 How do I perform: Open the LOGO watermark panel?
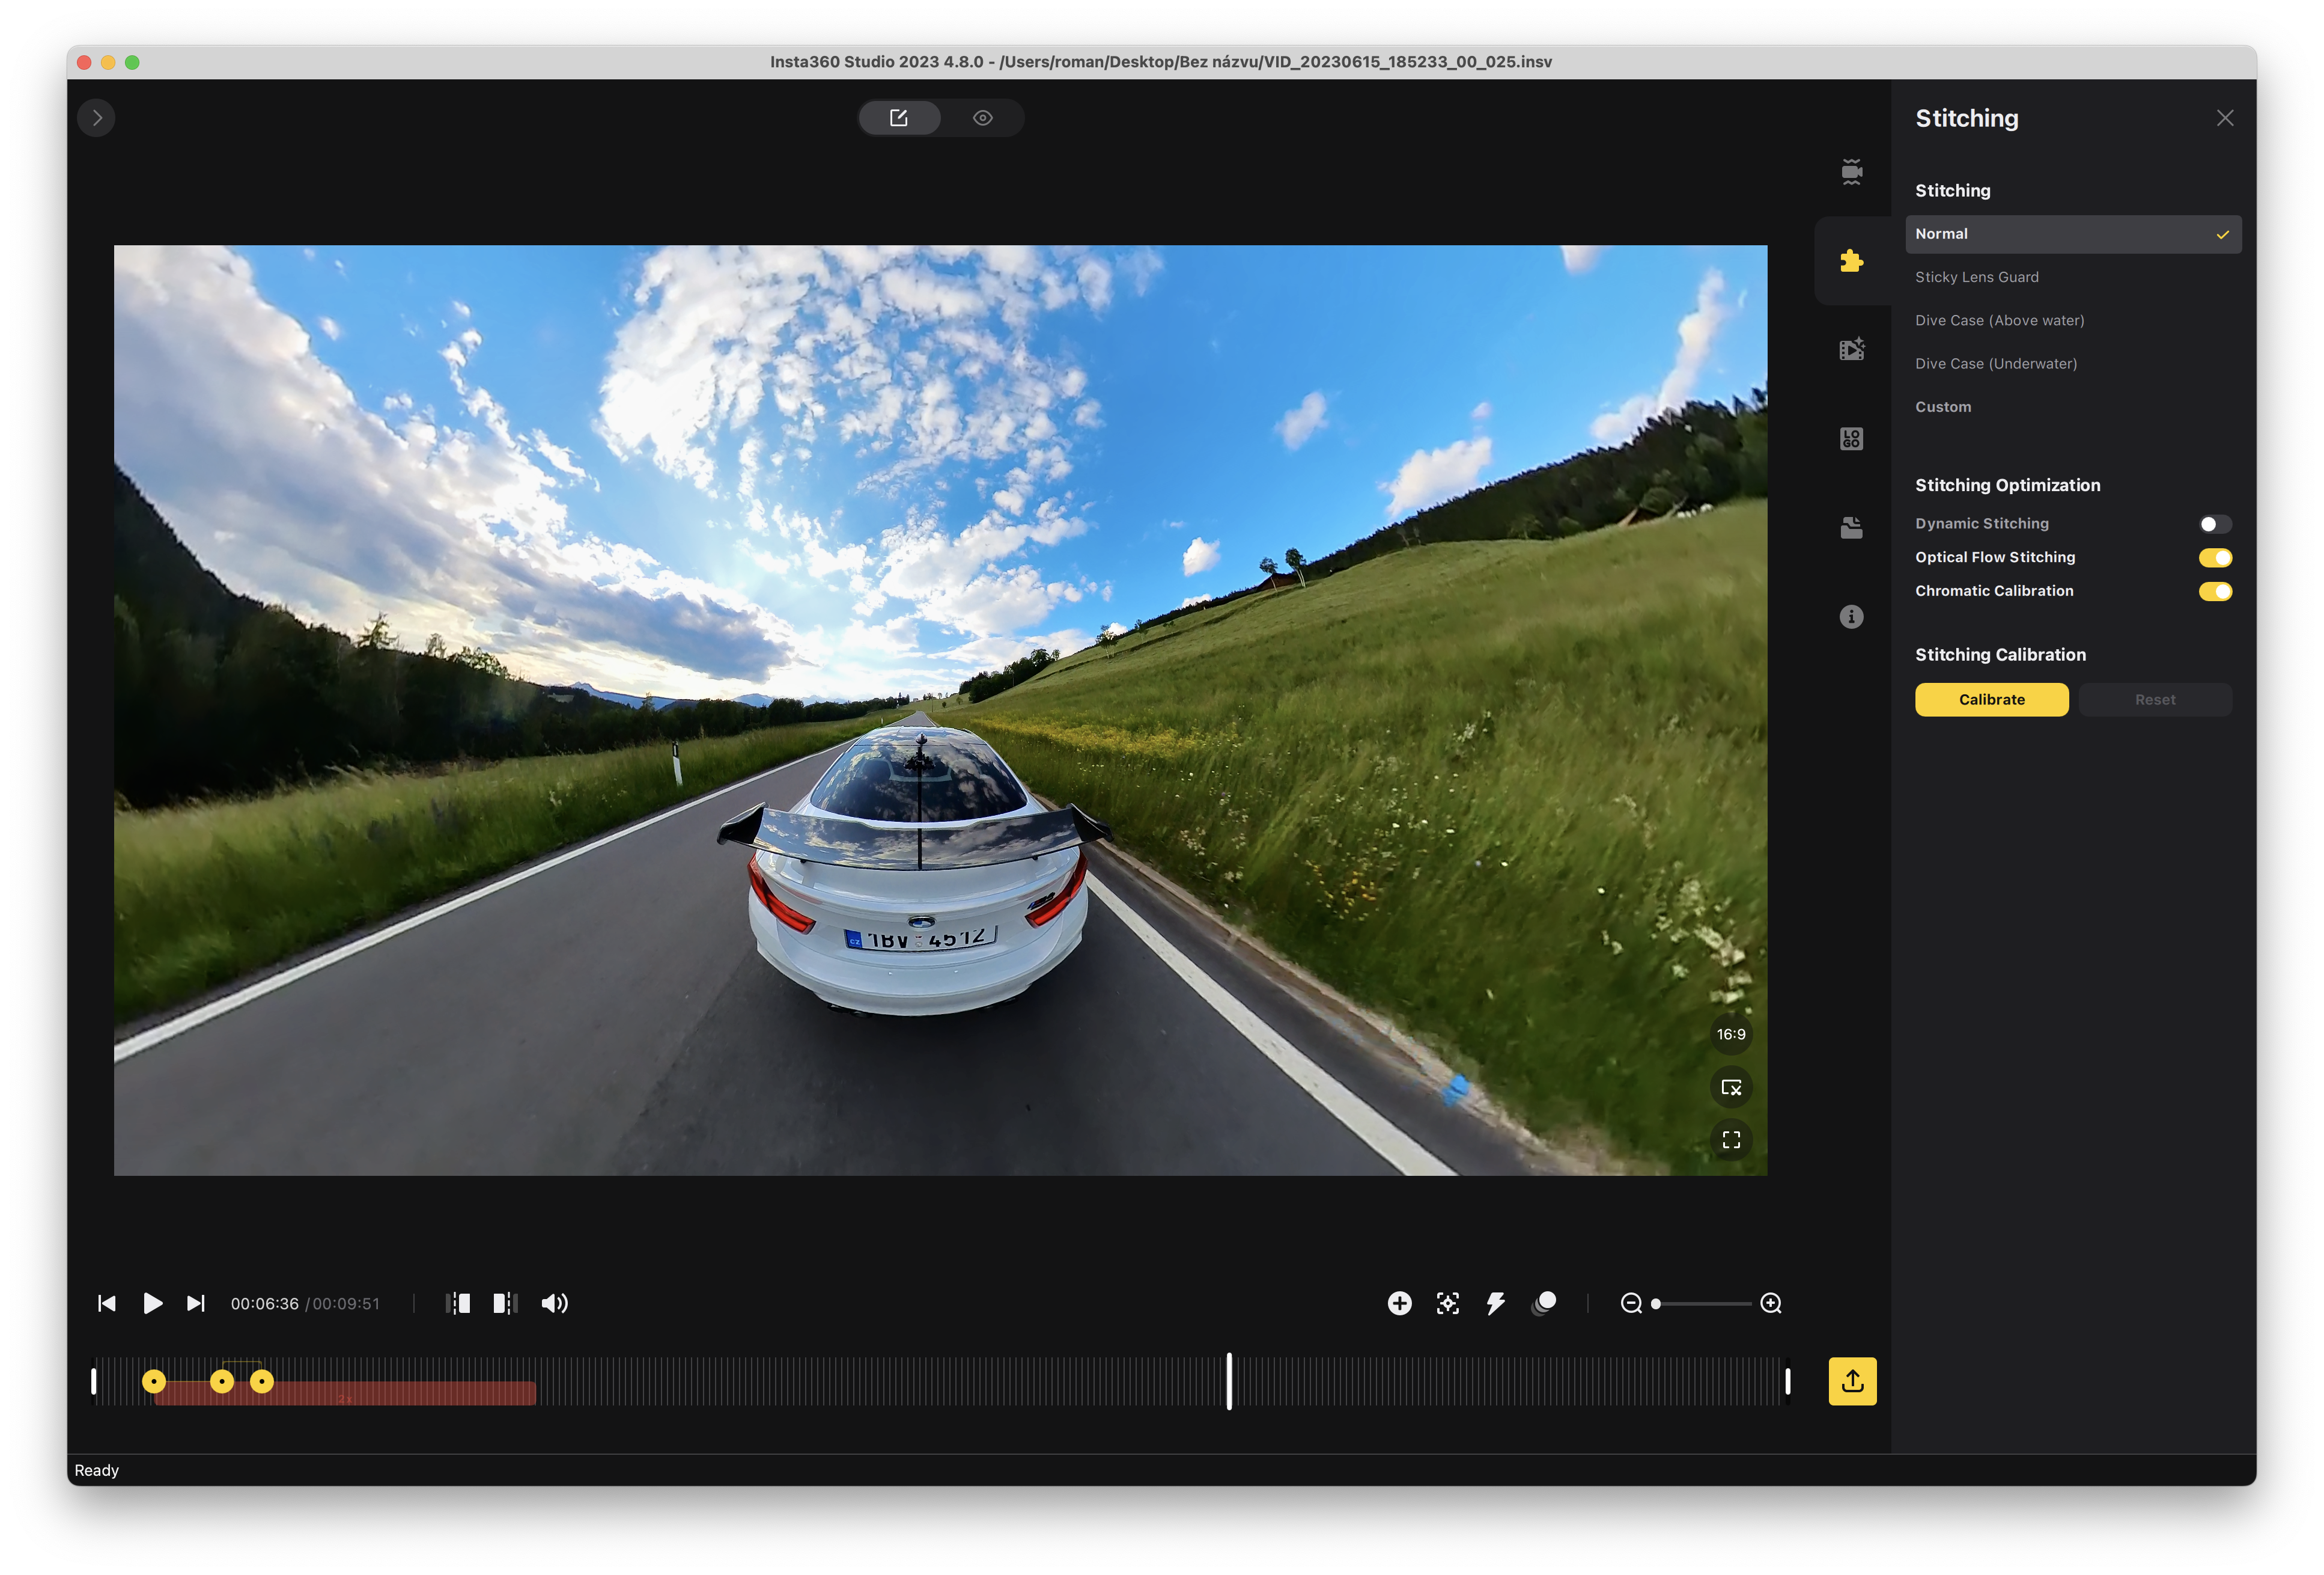[1852, 437]
